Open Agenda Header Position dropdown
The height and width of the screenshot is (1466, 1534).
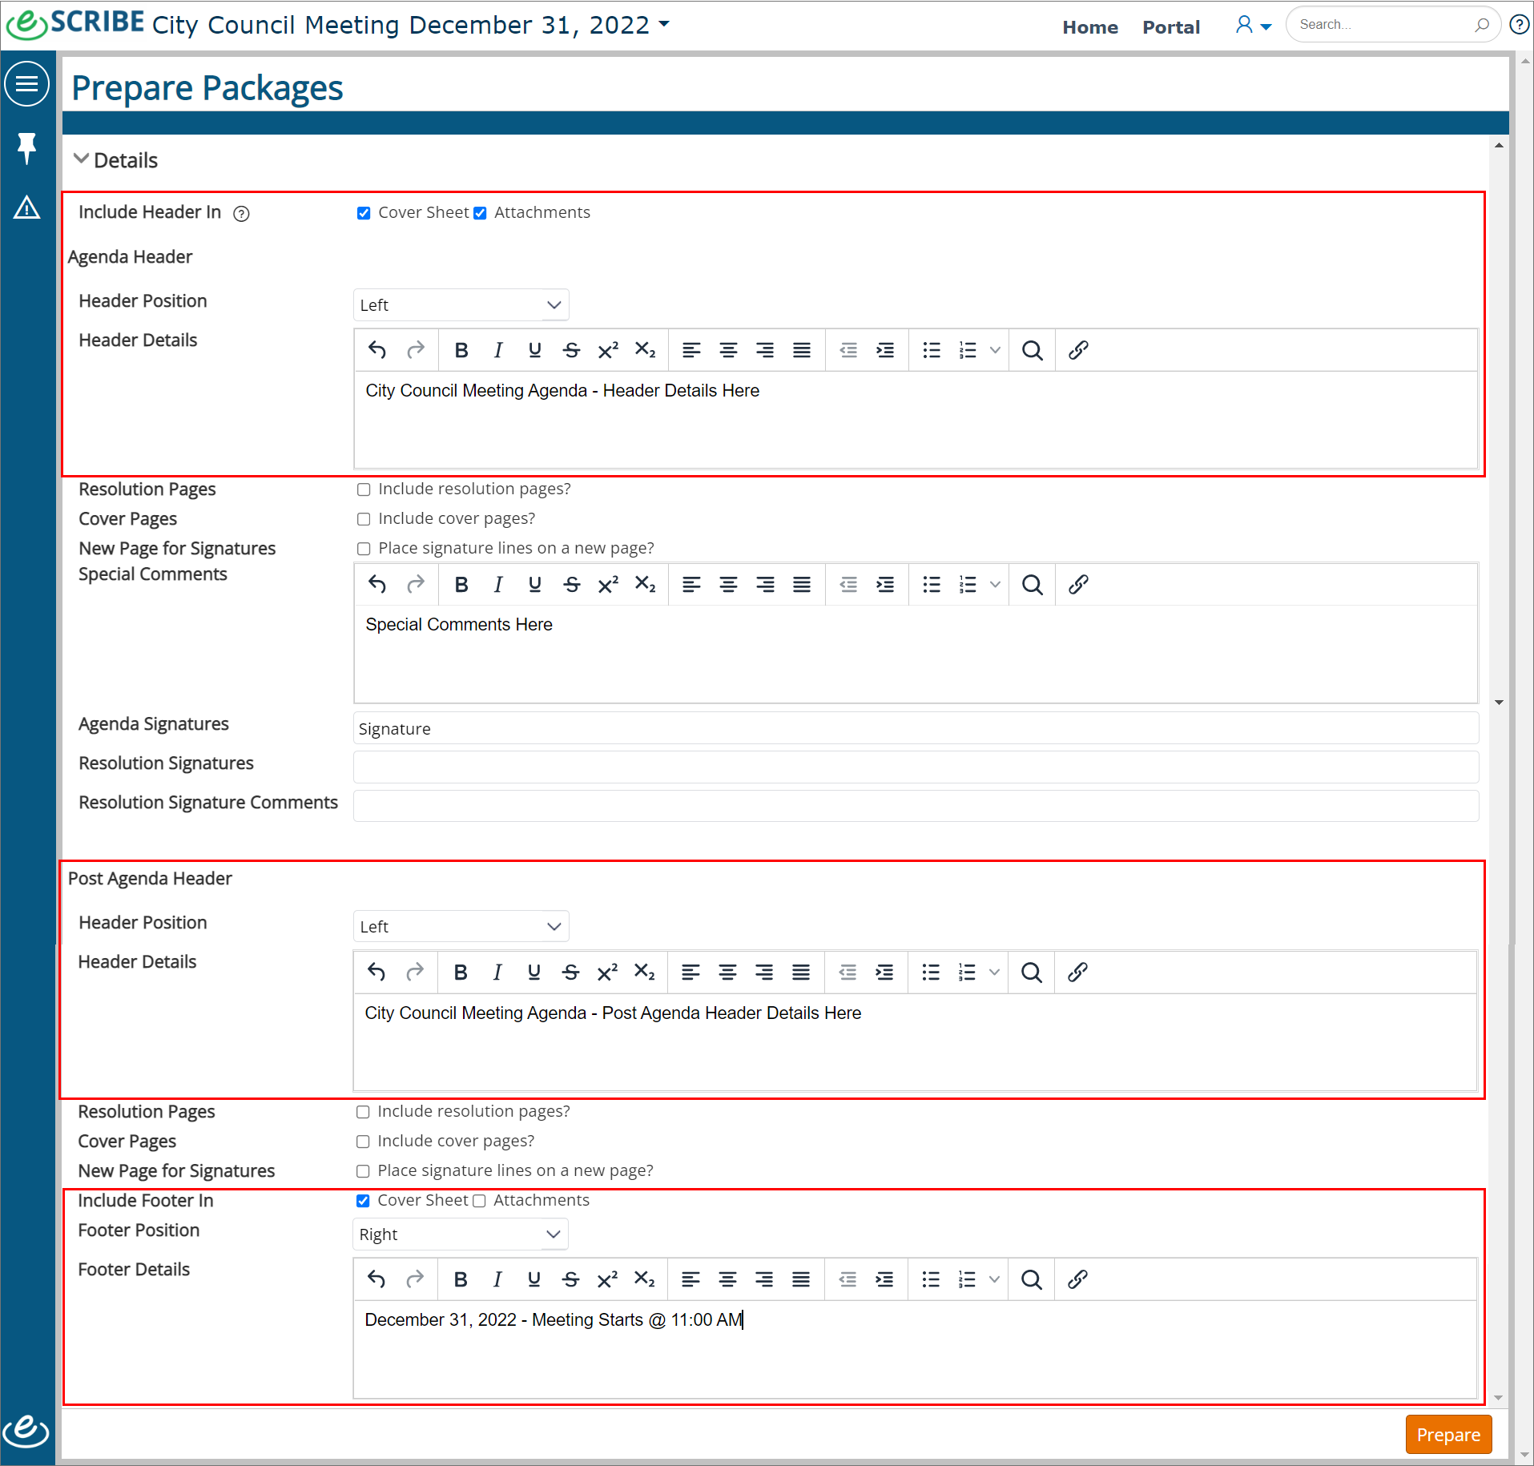[461, 304]
